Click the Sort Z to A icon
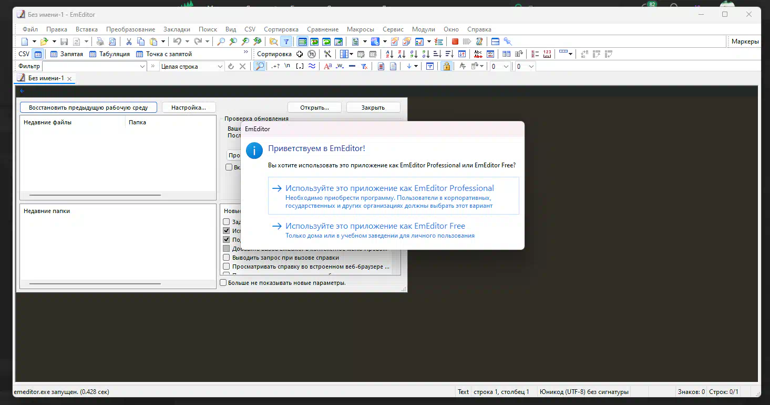 pos(402,54)
